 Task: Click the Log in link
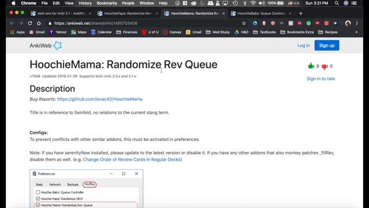click(x=304, y=46)
